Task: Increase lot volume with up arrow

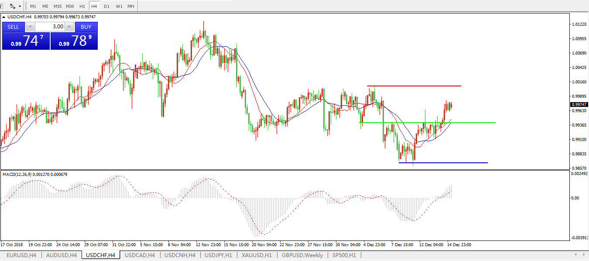Action: [x=69, y=27]
